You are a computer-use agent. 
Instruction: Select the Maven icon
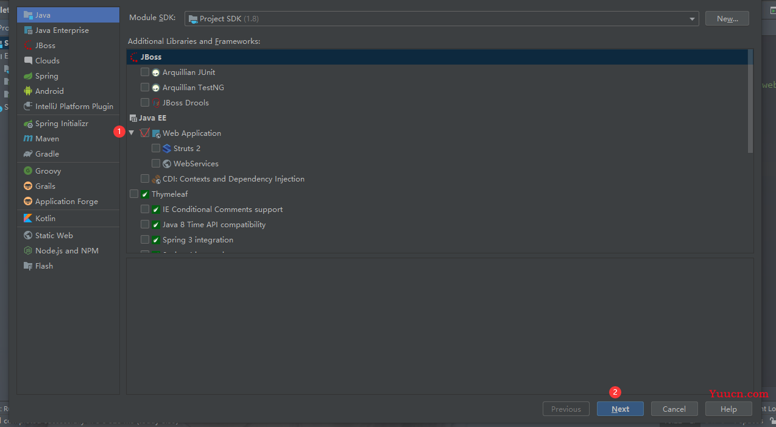point(28,138)
